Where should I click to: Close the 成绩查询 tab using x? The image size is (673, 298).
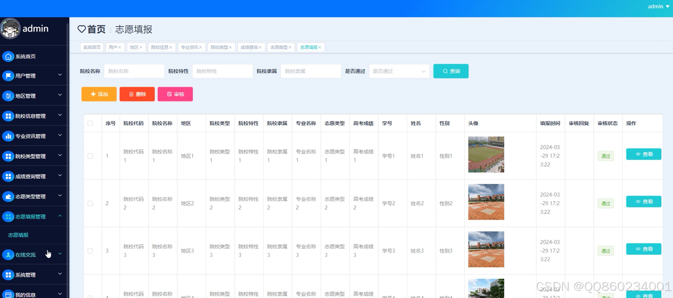click(x=260, y=47)
